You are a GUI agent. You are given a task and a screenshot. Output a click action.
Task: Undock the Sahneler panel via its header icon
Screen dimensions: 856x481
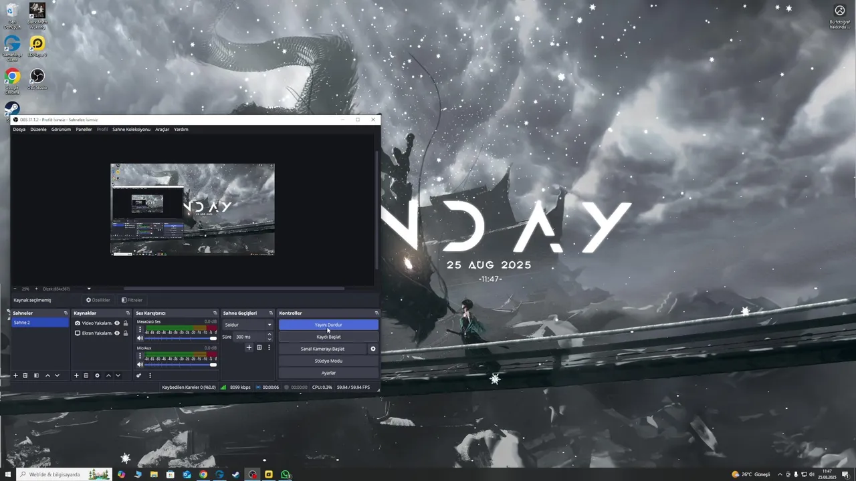[x=66, y=313]
